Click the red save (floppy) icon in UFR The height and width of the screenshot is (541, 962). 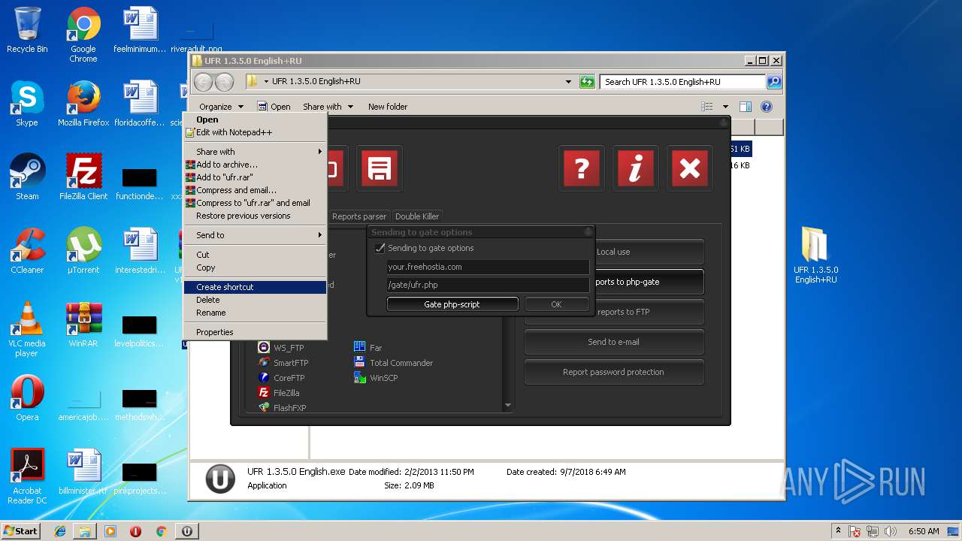pos(379,168)
